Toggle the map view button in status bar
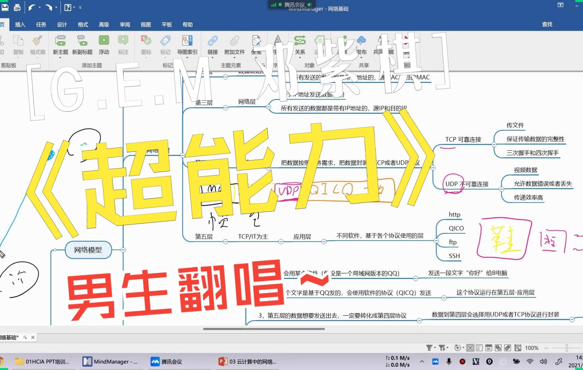The width and height of the screenshot is (583, 370). (470, 348)
